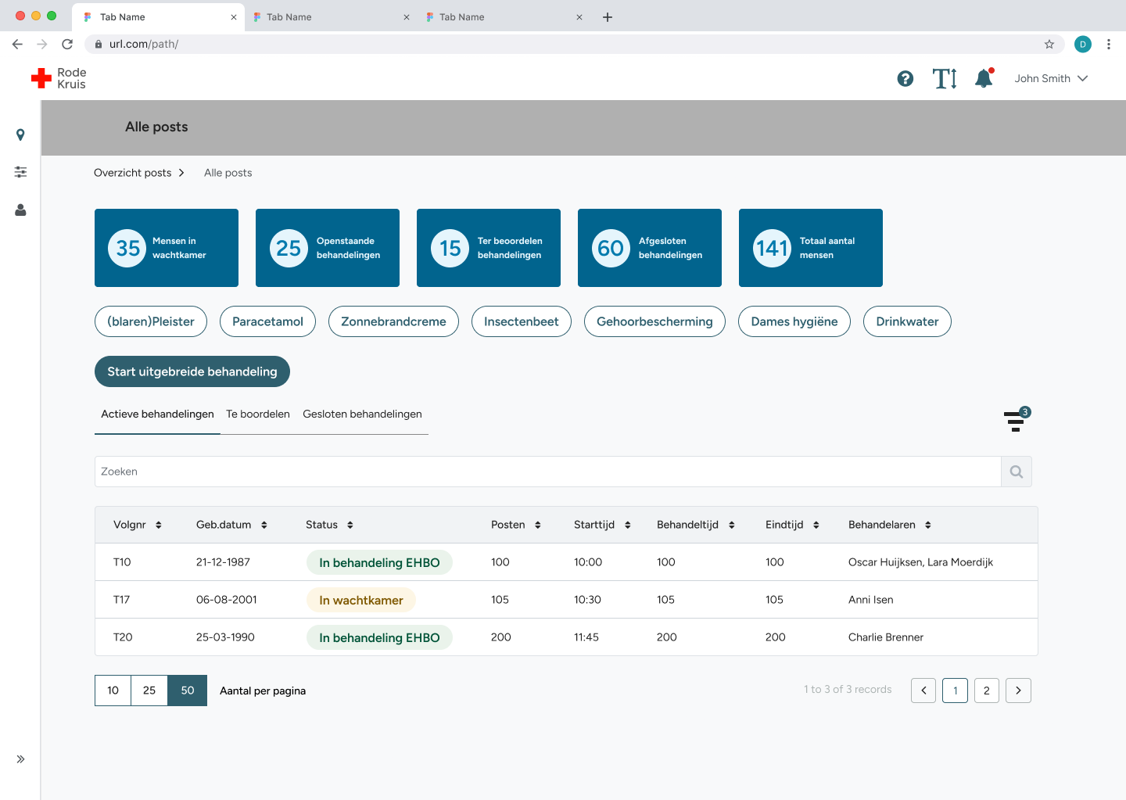Reload the current page

coord(67,44)
